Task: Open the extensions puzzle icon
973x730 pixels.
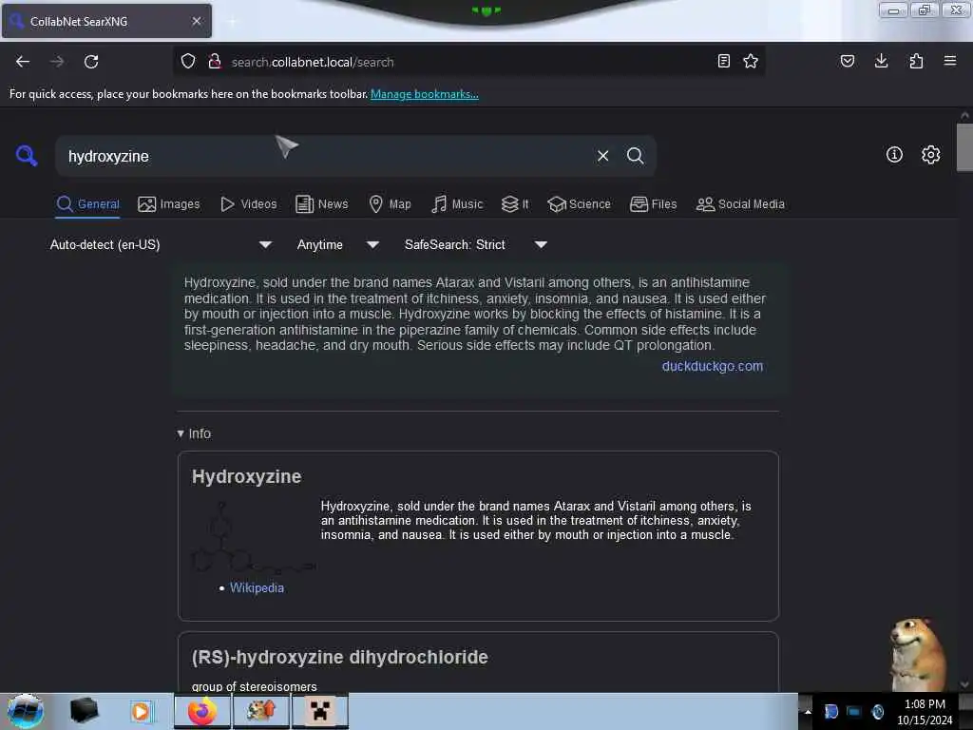Action: (x=916, y=61)
